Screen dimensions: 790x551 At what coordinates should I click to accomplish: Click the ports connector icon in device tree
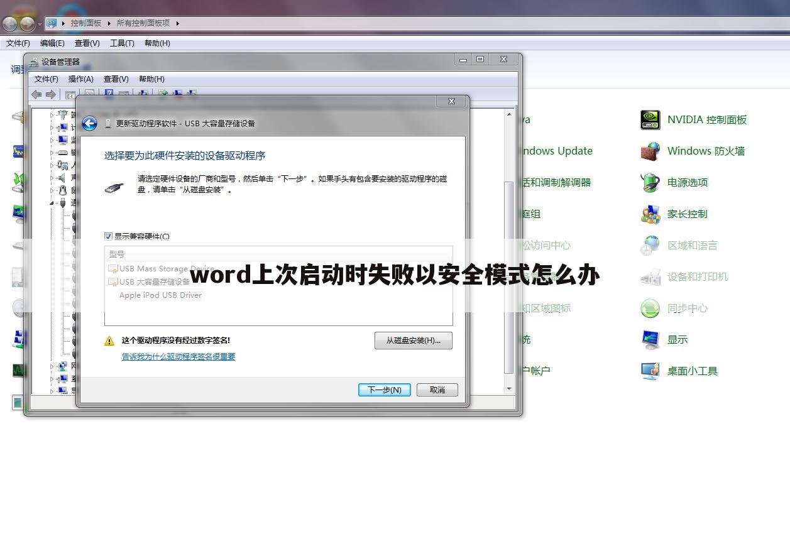click(x=62, y=114)
